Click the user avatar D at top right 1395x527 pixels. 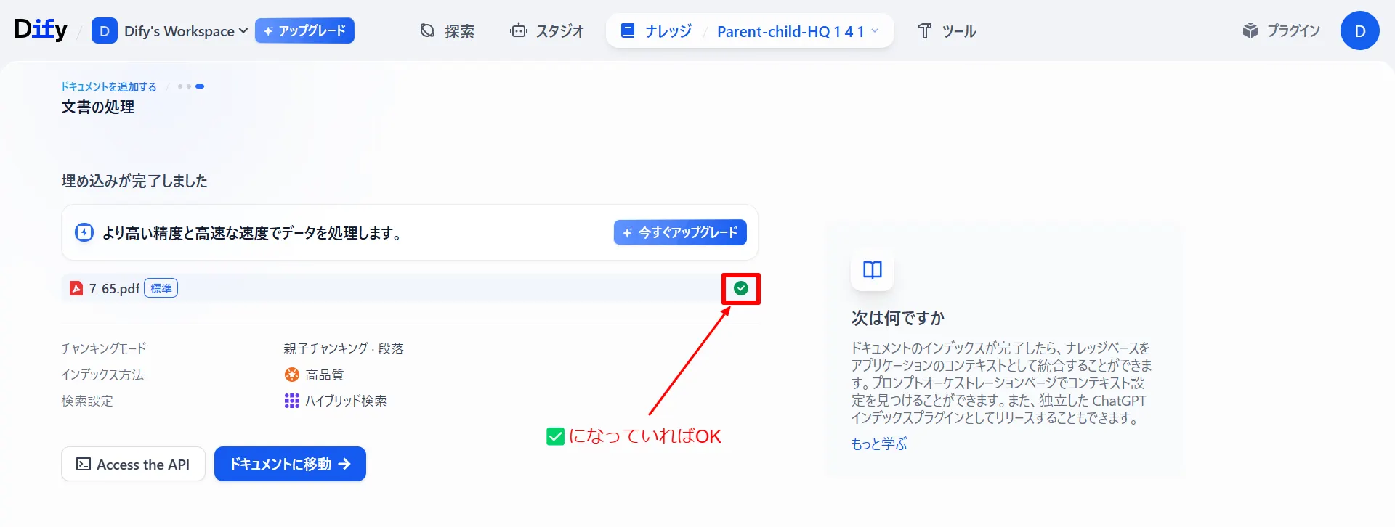click(1360, 30)
